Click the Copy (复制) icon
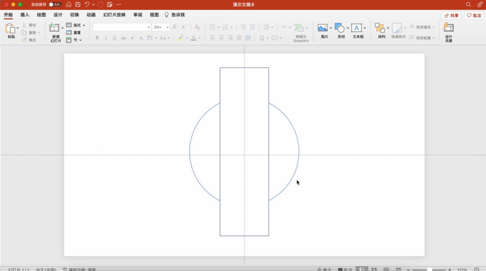This screenshot has width=486, height=271. (24, 32)
